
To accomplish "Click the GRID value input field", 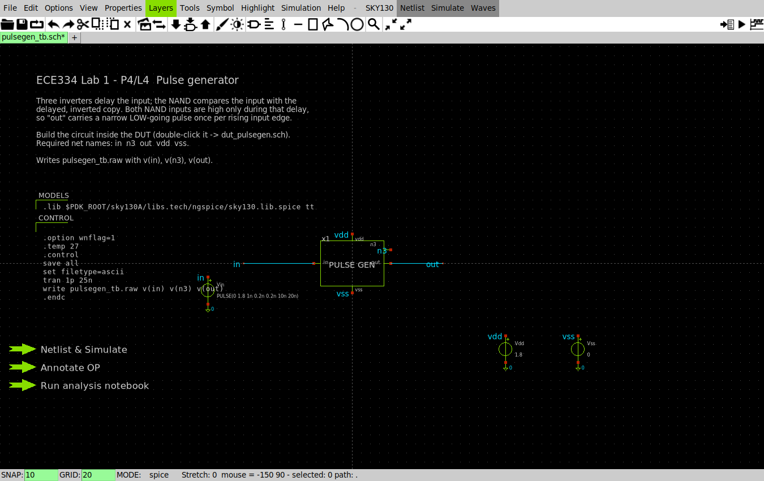I will pyautogui.click(x=98, y=475).
